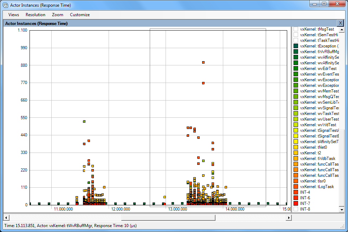Image resolution: width=348 pixels, height=232 pixels.
Task: Click the green data point near 520
Action: pos(84,122)
